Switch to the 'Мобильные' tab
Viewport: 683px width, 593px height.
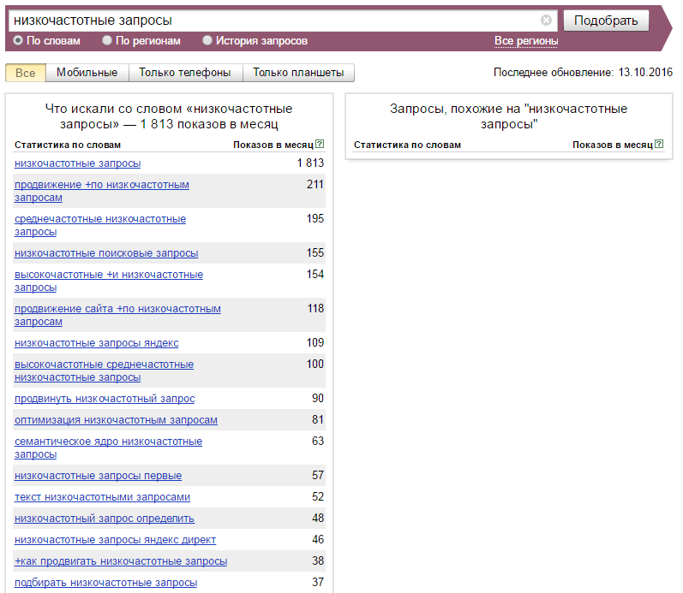coord(87,73)
